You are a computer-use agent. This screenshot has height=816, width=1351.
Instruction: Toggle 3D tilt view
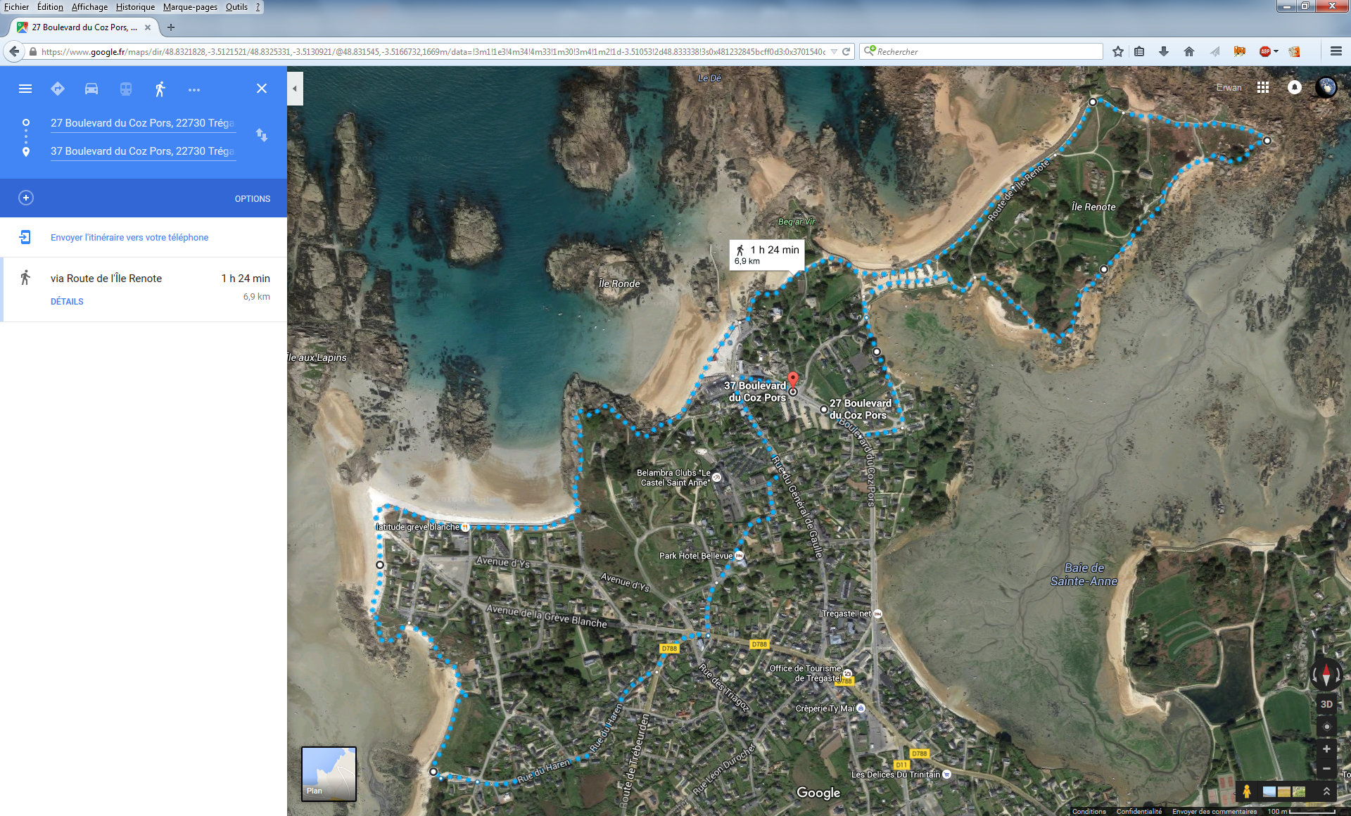(x=1326, y=704)
